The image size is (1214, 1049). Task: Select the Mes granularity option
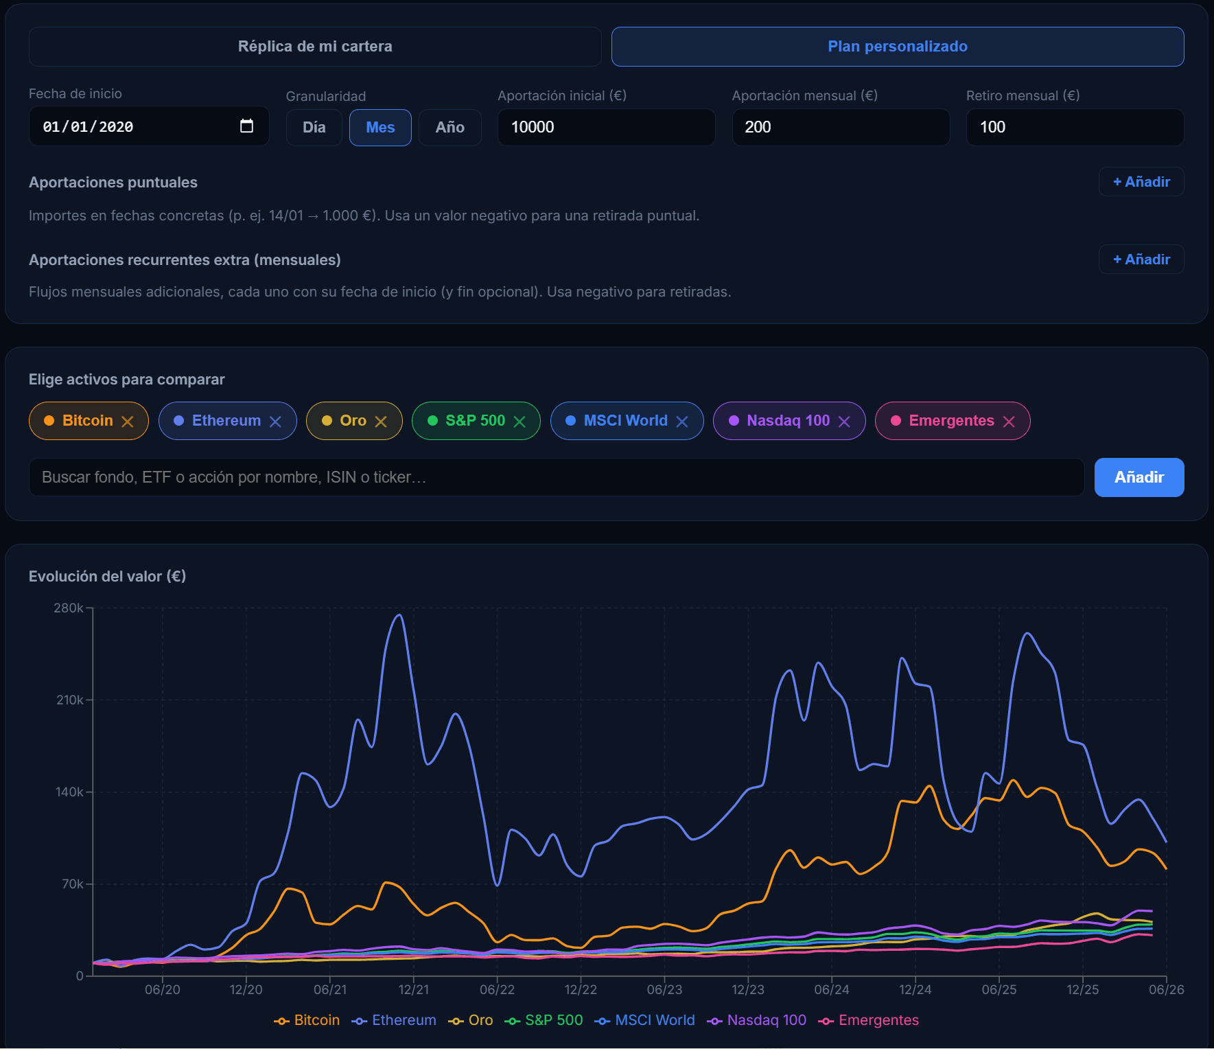click(380, 128)
